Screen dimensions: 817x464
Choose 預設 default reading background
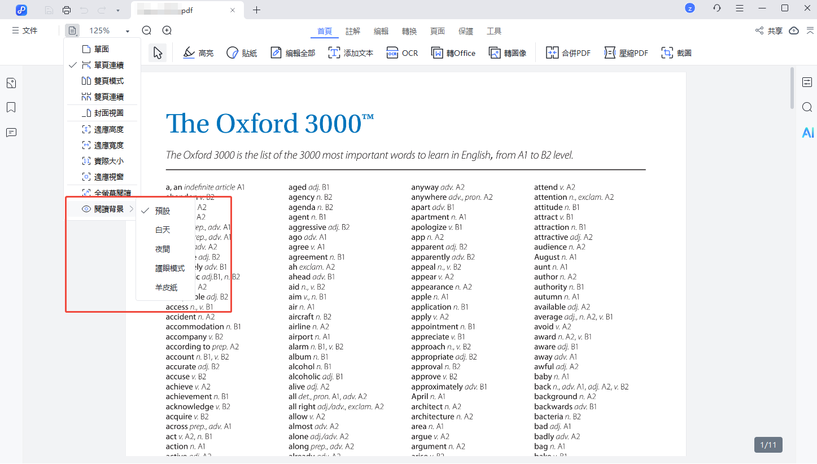(162, 211)
